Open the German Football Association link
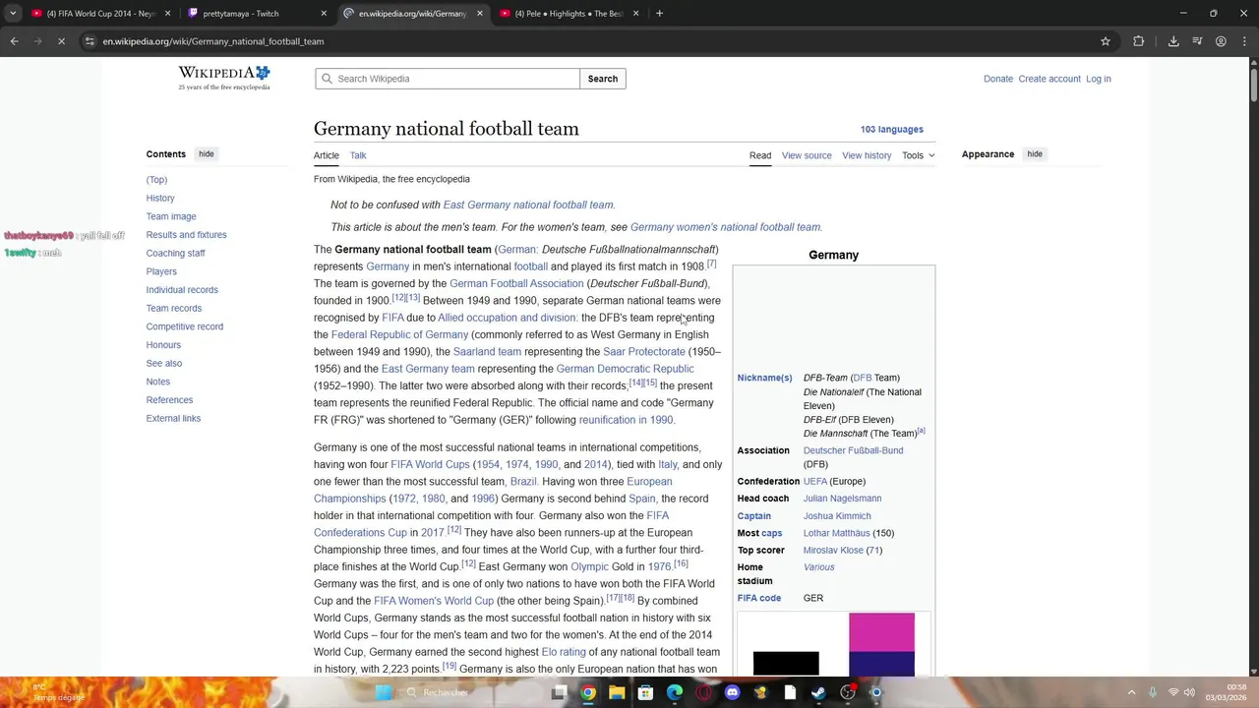Viewport: 1259px width, 708px height. 516,283
